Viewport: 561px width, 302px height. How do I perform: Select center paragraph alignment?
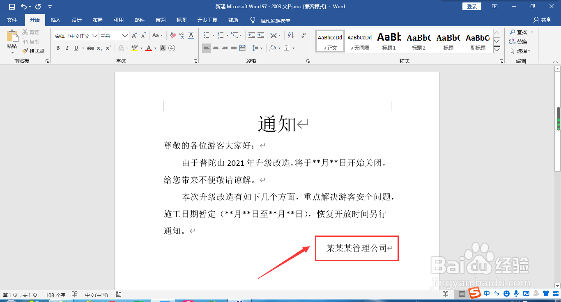click(x=215, y=48)
